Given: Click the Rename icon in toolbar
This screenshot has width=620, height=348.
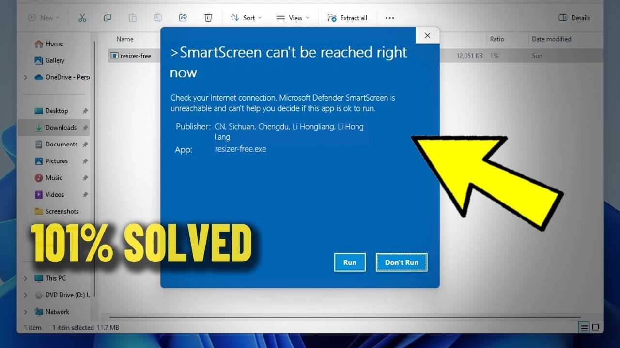Looking at the screenshot, I should click(x=158, y=18).
